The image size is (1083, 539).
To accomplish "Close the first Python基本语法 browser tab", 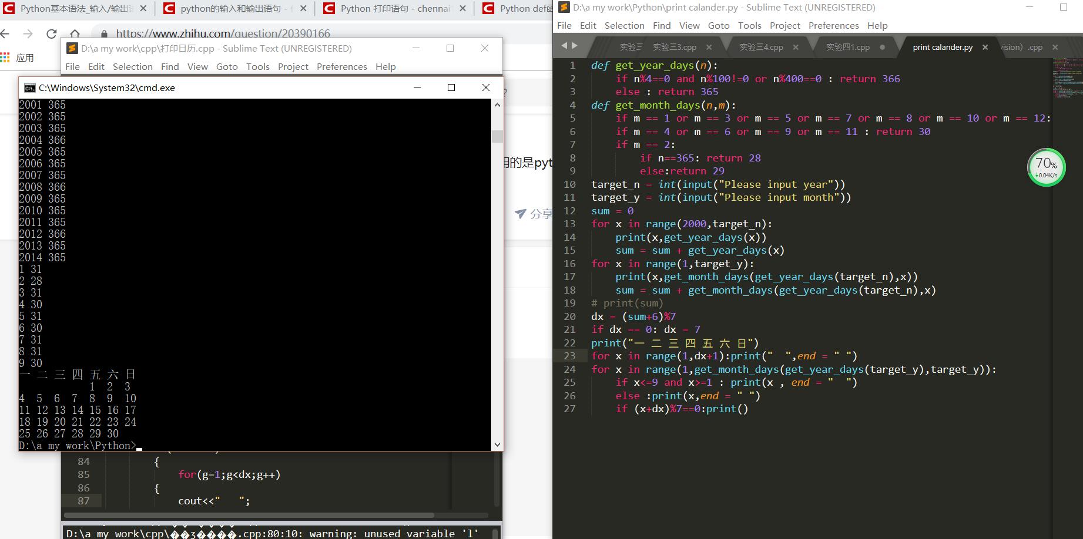I will tap(143, 9).
